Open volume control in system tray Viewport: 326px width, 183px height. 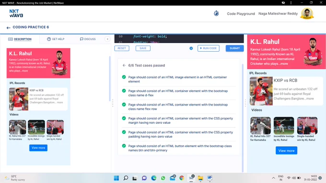(294, 178)
